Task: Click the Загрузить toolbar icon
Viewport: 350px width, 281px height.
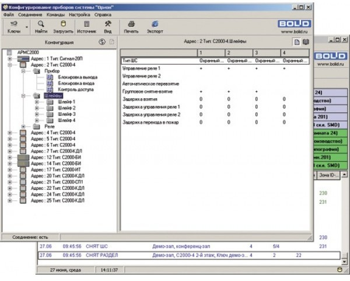Action: point(64,24)
